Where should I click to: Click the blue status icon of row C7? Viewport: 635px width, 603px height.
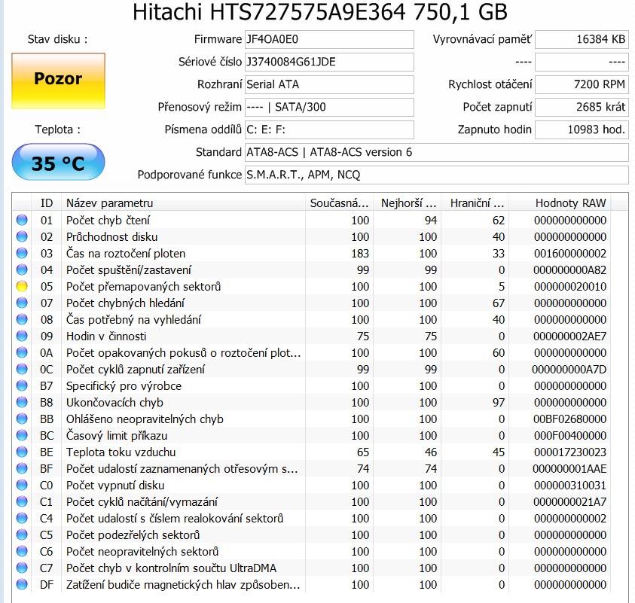click(x=22, y=568)
